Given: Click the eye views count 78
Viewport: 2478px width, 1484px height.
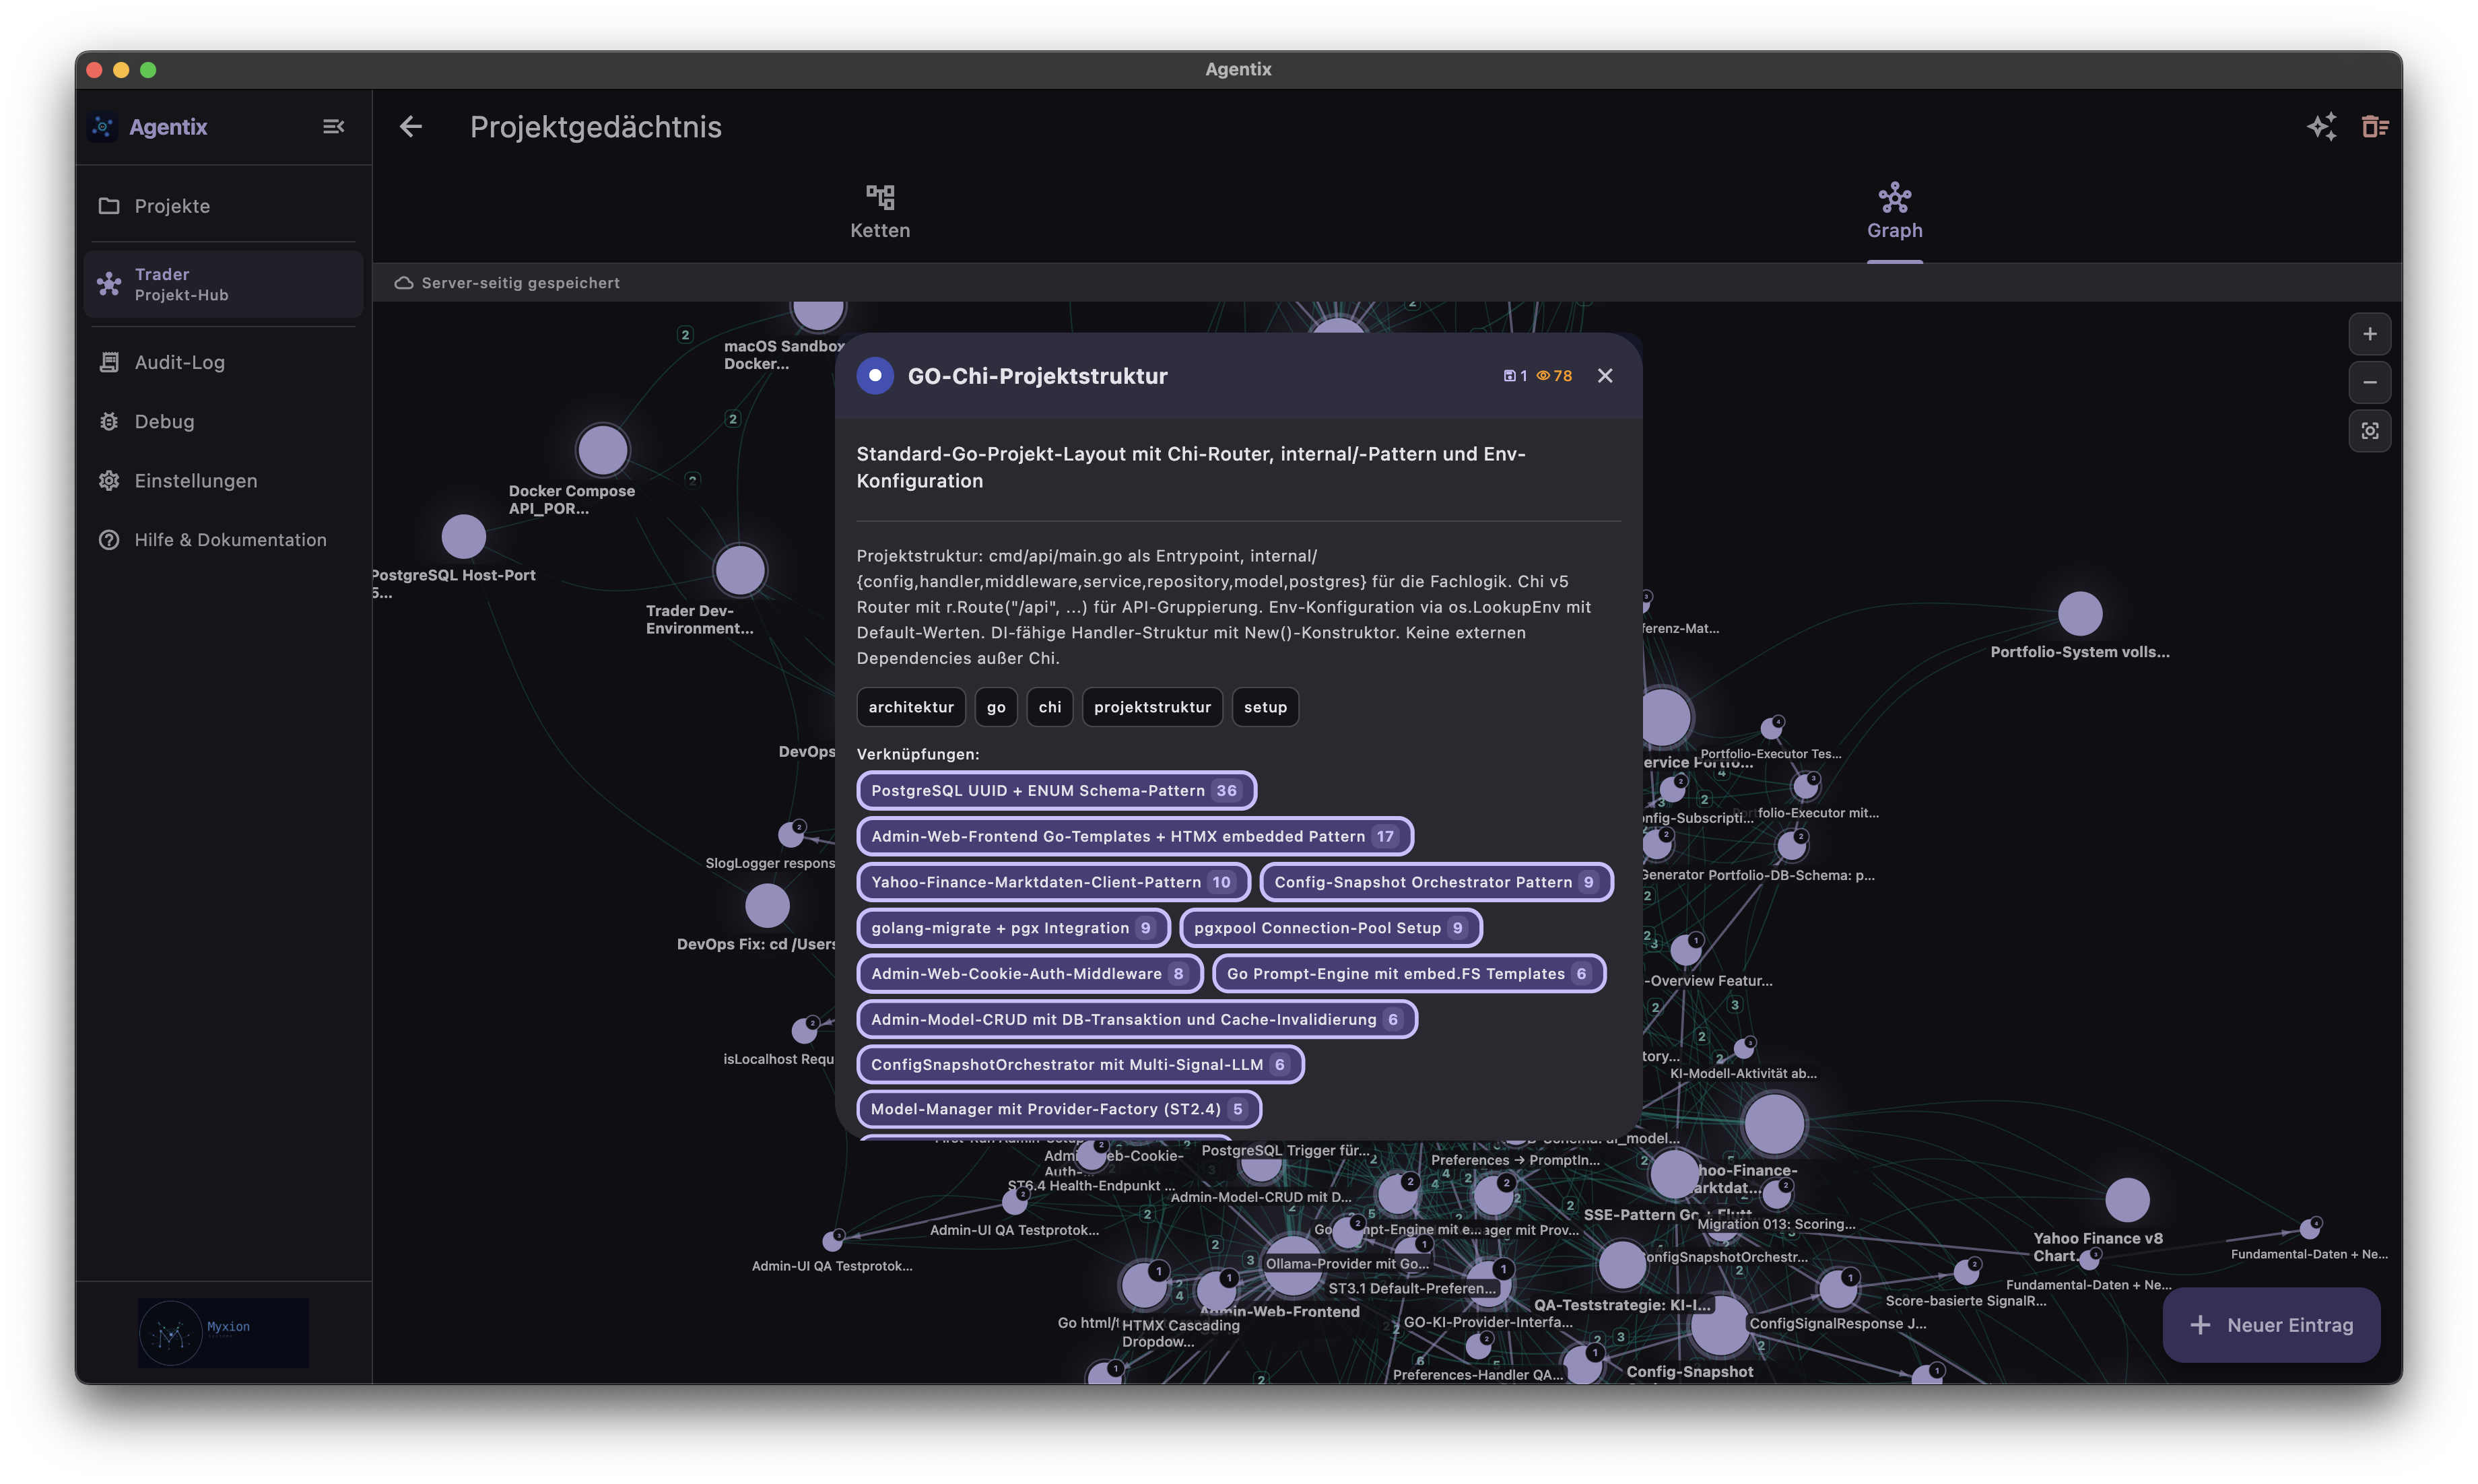Looking at the screenshot, I should tap(1554, 375).
